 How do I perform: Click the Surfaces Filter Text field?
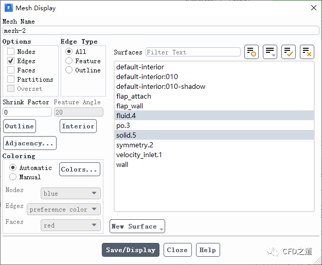tap(193, 52)
